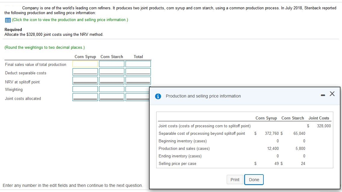Screen dimensions: 342x192
Task: Click 'Ending inventory (cases)' row label
Action: pyautogui.click(x=180, y=156)
